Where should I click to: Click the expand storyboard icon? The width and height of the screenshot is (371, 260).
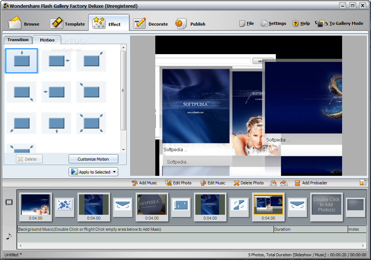point(363,182)
